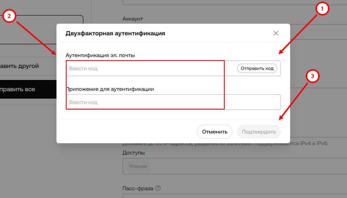Focus the email authentication code field
Screen dimensions: 347x198
click(x=150, y=68)
